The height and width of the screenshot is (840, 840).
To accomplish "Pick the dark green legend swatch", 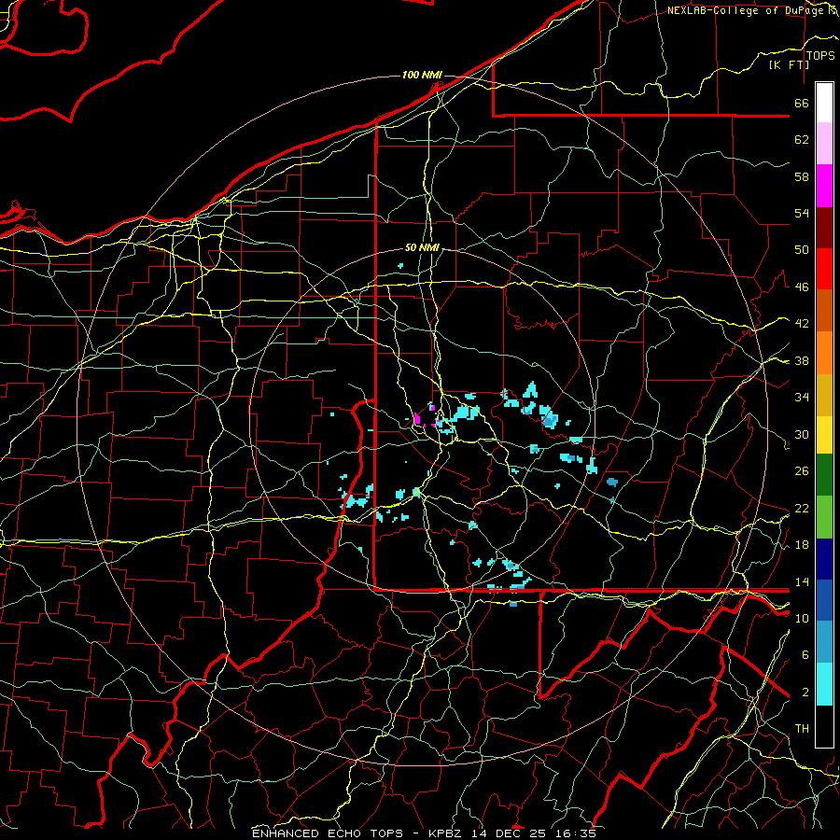I will pos(824,475).
